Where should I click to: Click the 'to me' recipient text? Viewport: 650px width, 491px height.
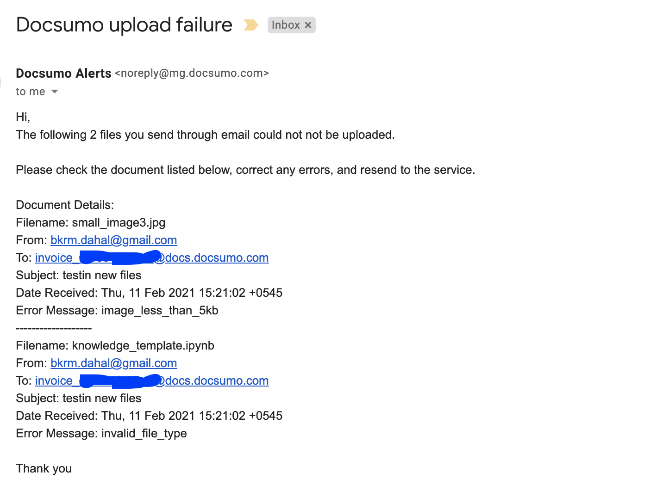31,92
